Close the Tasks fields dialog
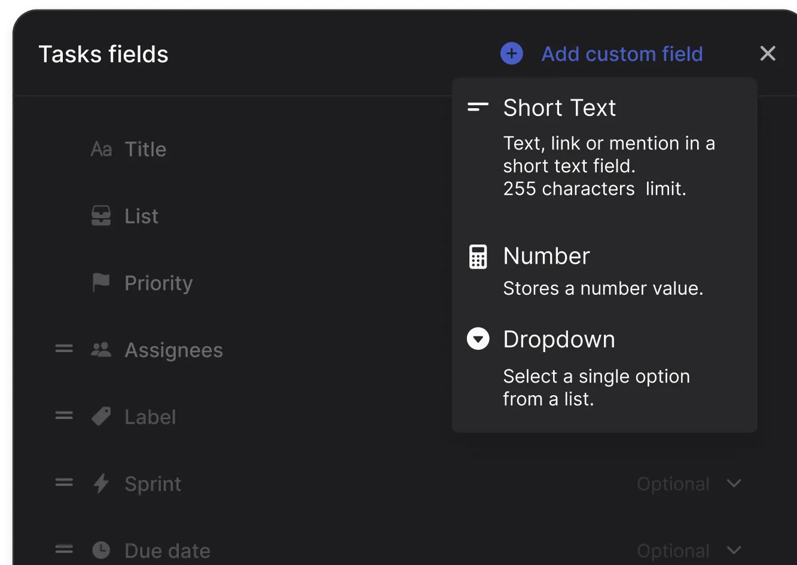This screenshot has width=797, height=565. pos(768,53)
